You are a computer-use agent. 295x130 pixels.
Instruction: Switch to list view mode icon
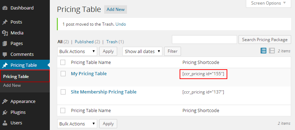click(263, 51)
